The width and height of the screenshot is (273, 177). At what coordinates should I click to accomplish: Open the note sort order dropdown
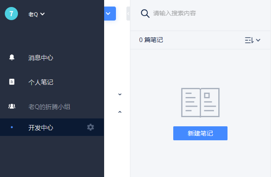pos(252,40)
